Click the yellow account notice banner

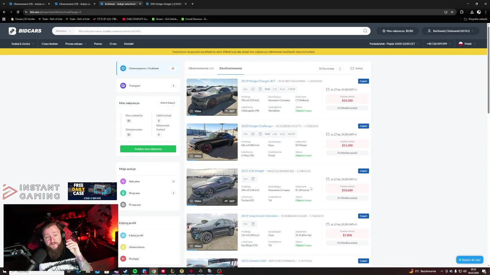(243, 52)
